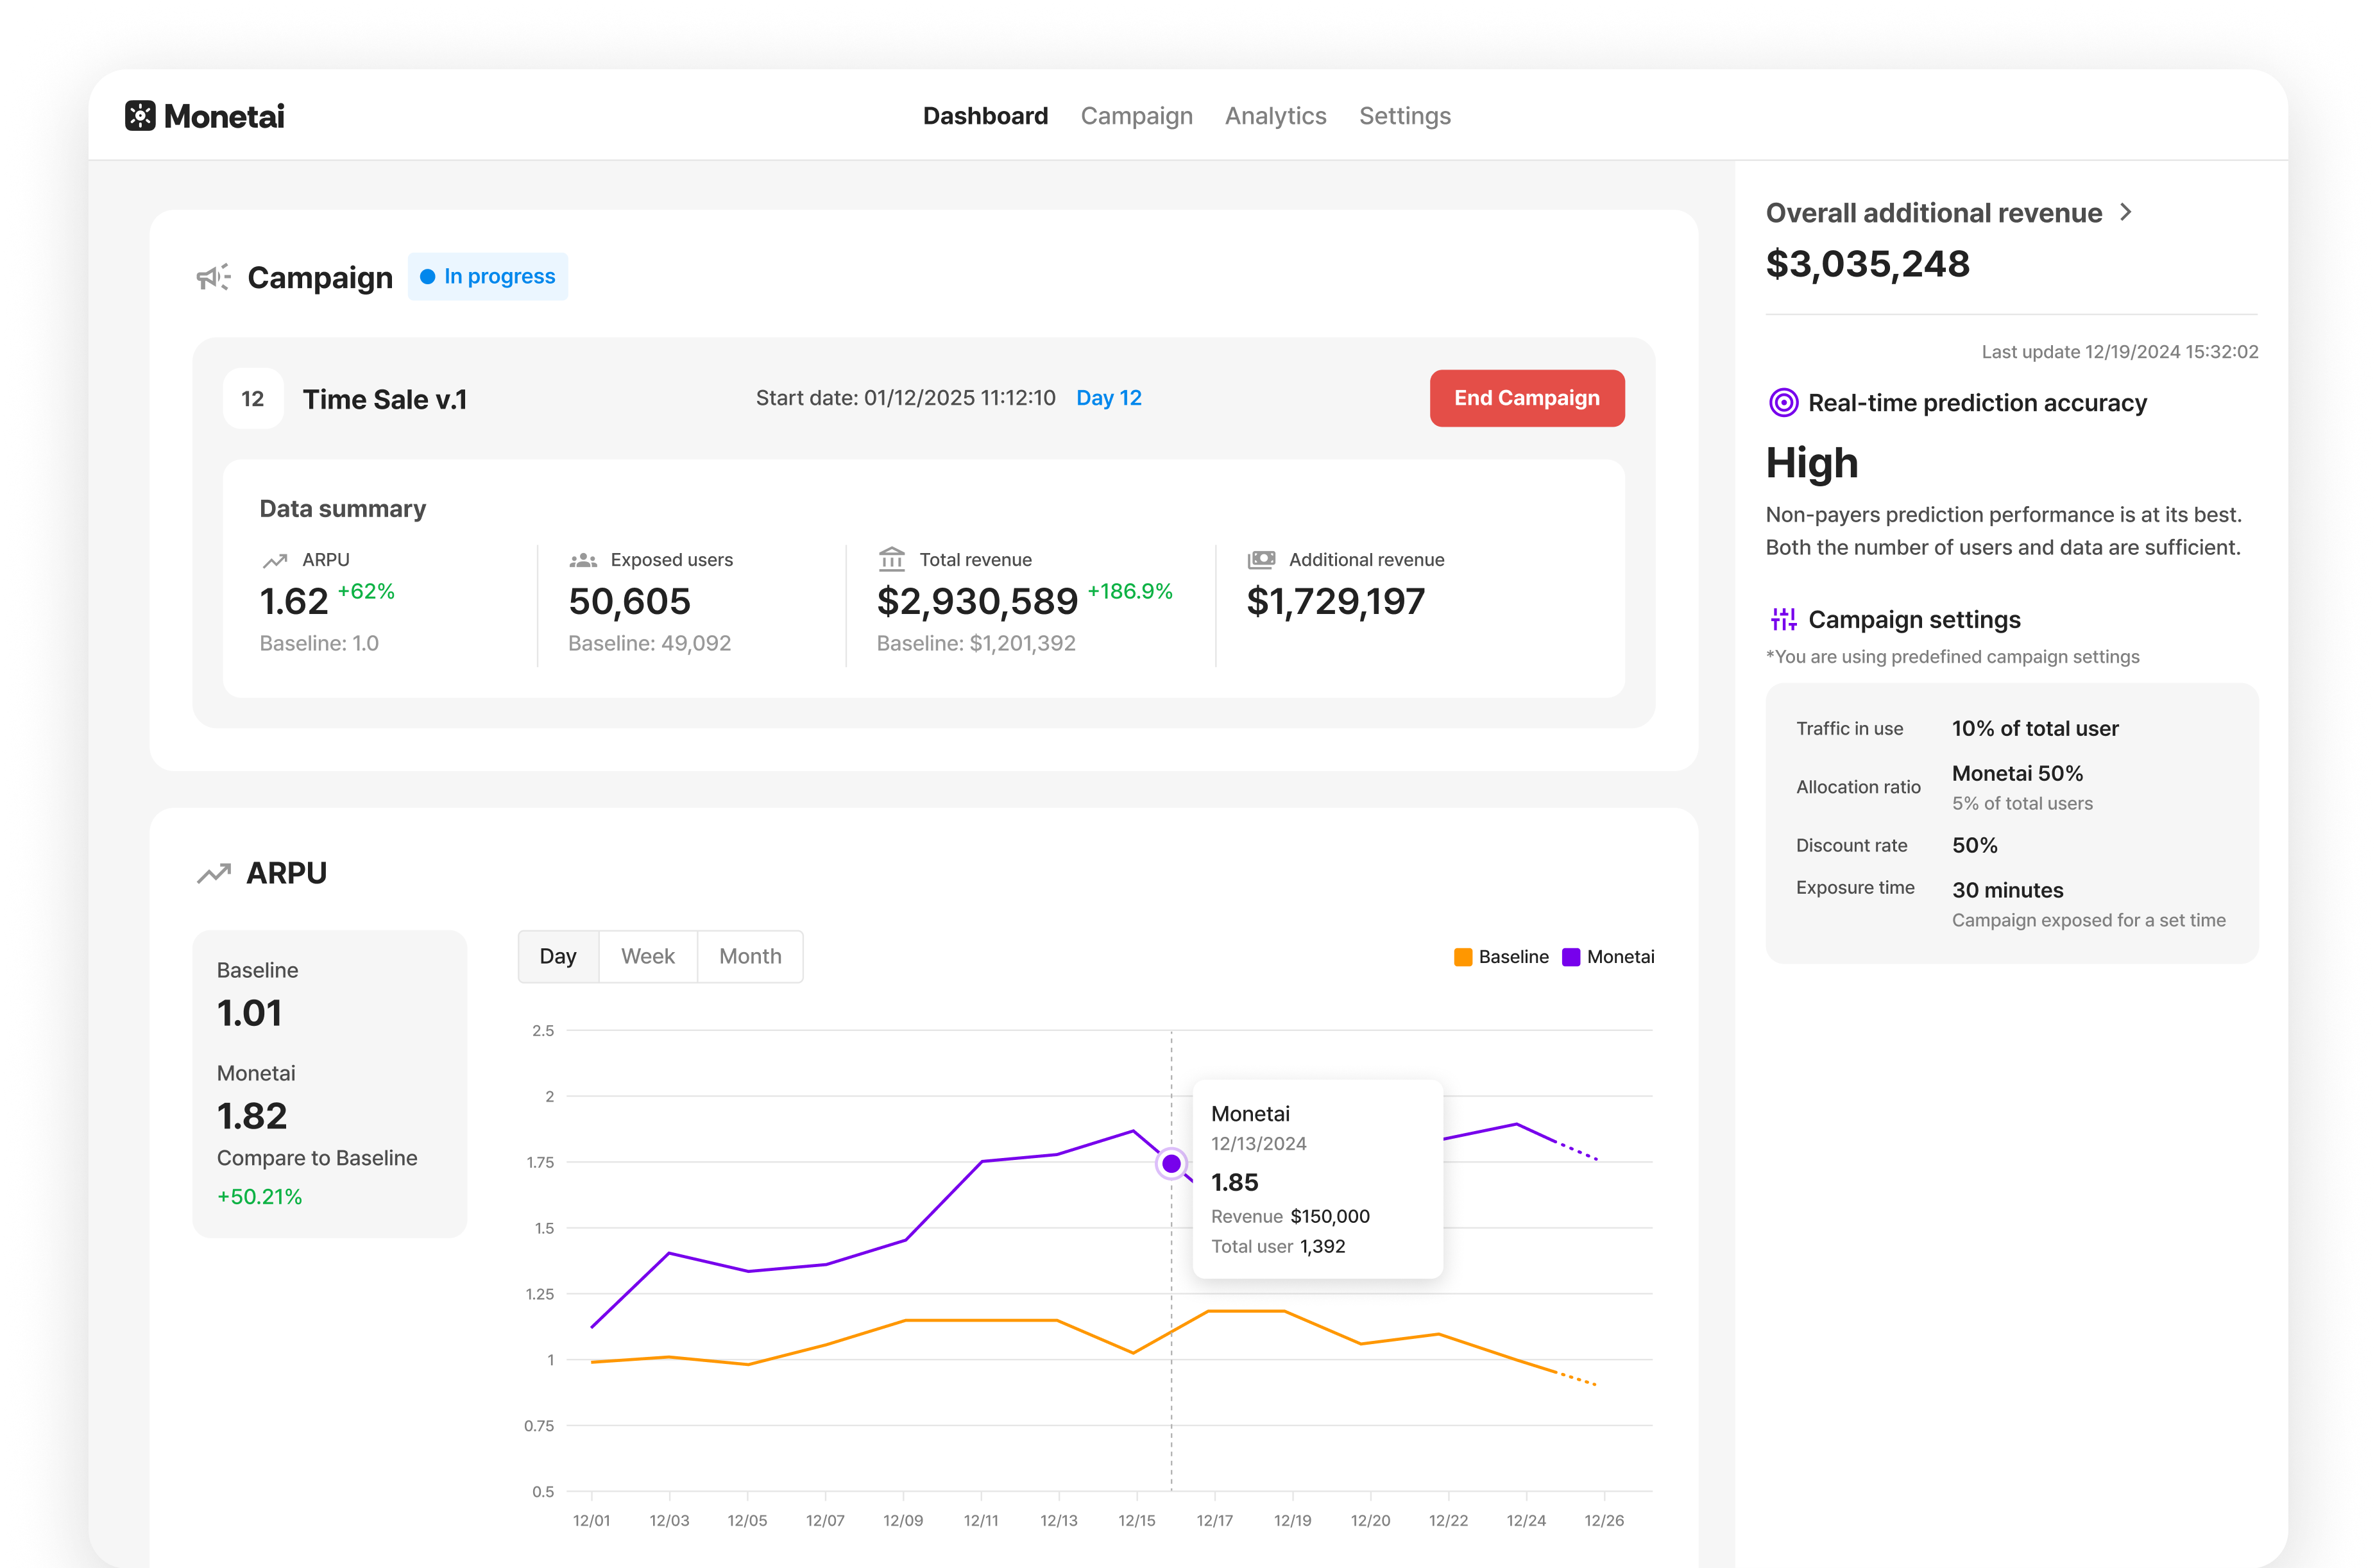The image size is (2375, 1568).
Task: Click the additional revenue $1,729,197
Action: (x=1335, y=601)
